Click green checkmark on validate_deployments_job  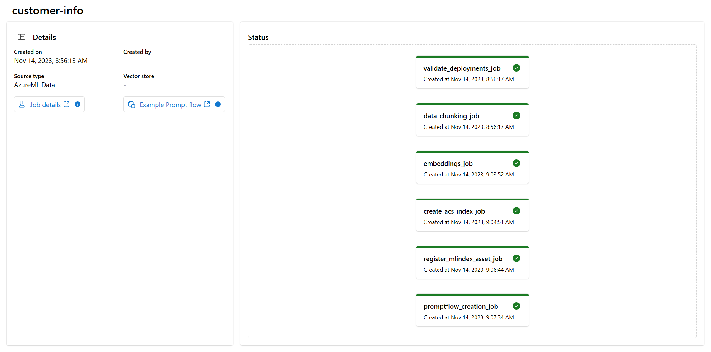516,68
